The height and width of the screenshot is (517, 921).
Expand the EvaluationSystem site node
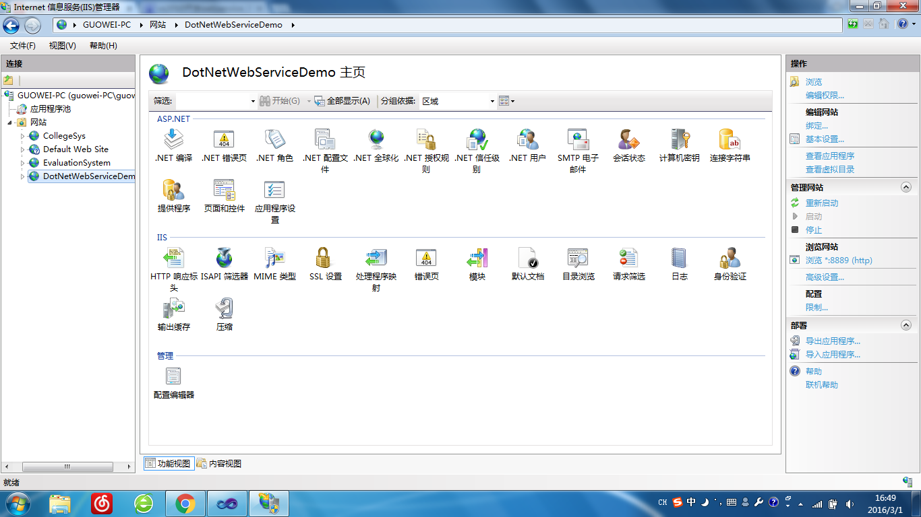pos(22,163)
